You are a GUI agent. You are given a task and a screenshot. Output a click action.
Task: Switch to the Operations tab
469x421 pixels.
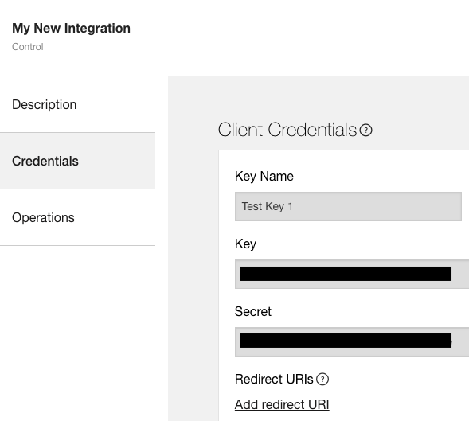[x=77, y=217]
